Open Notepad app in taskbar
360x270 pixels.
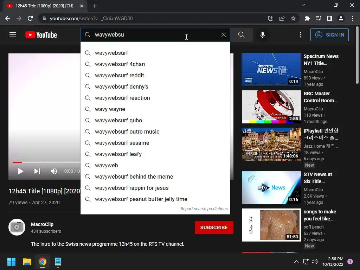pos(58,262)
